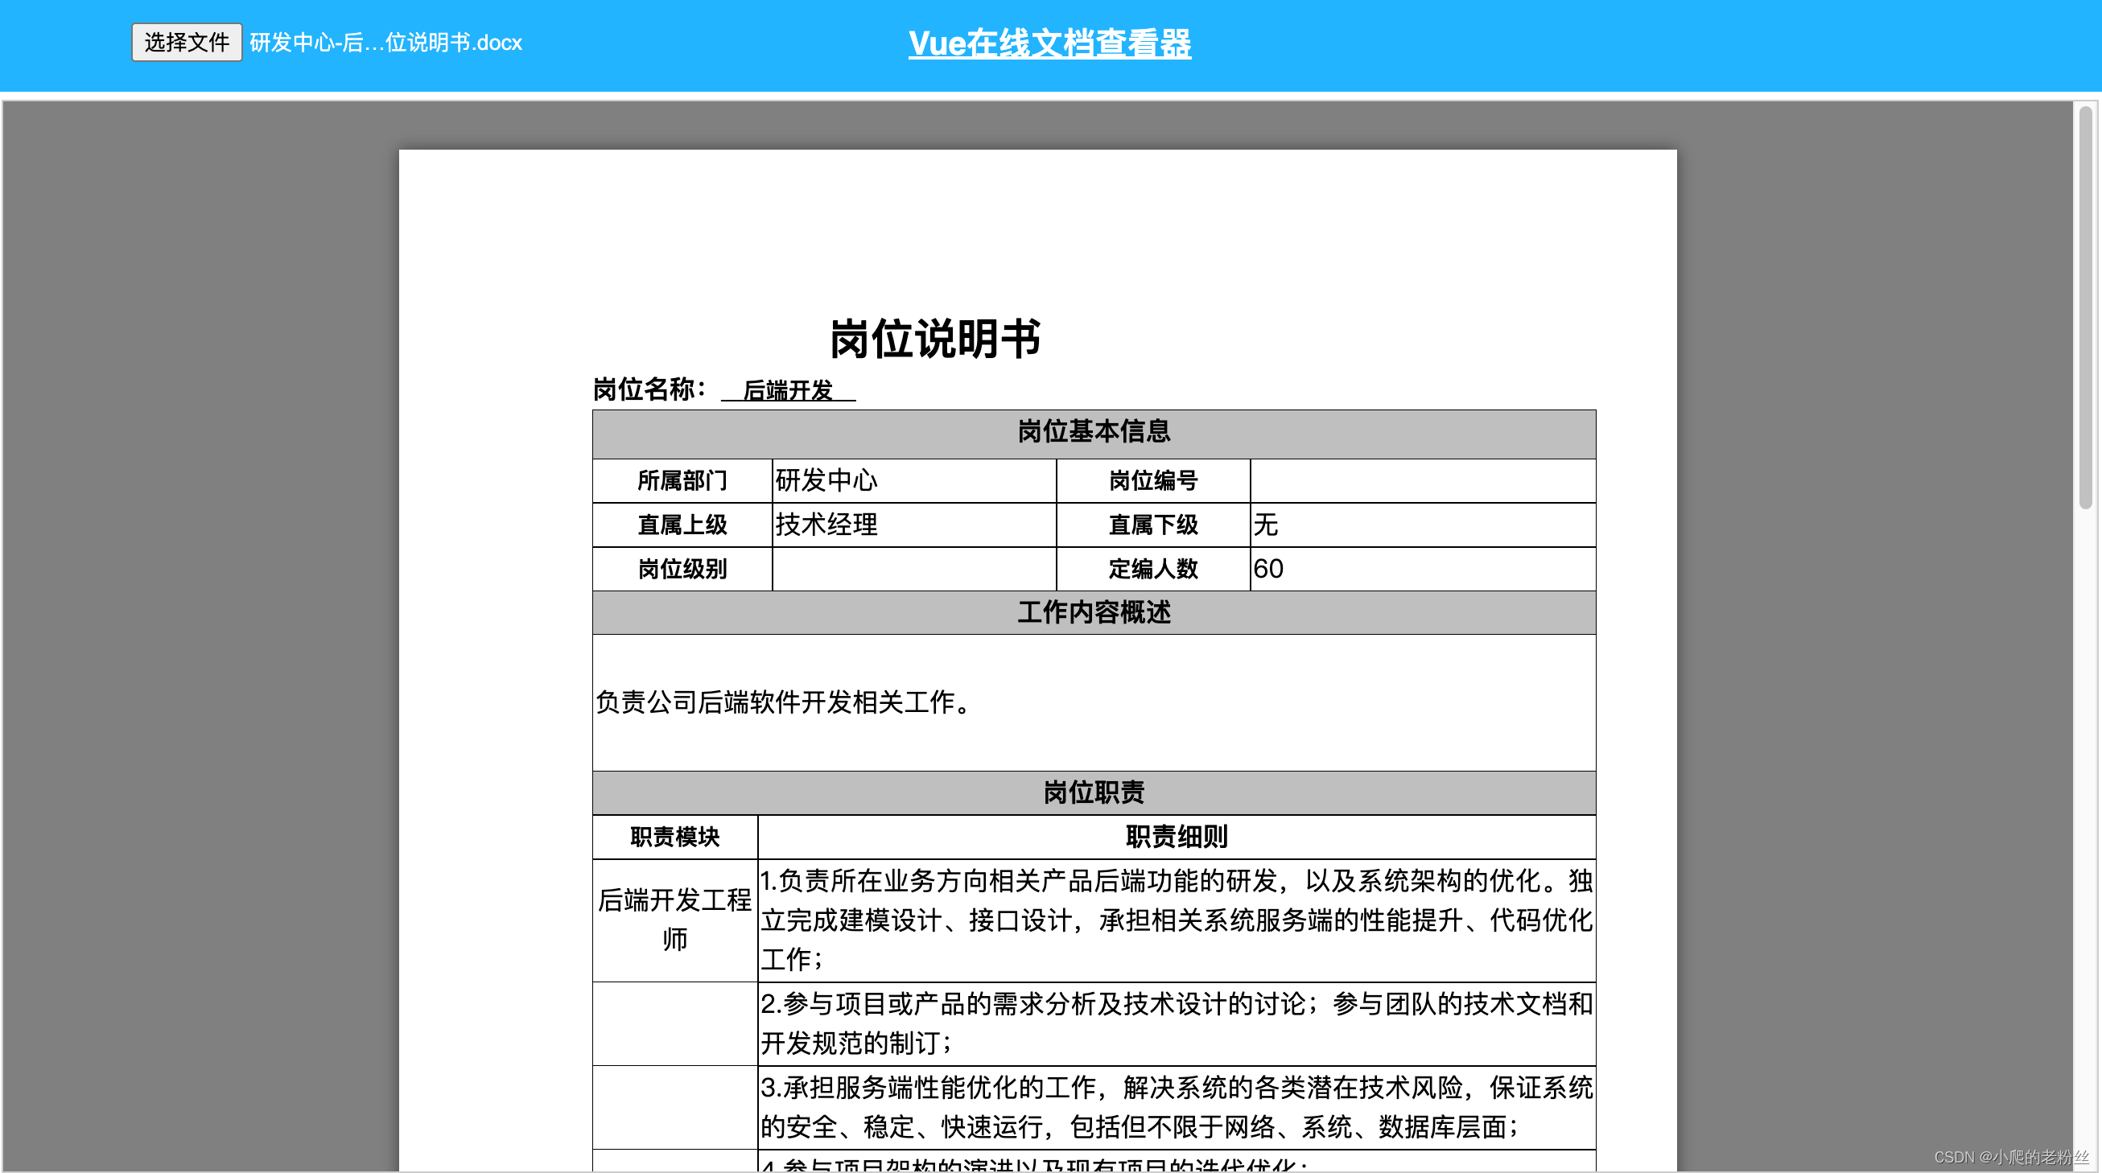Click the document heading 岗位说明书
The image size is (2102, 1173).
(934, 339)
